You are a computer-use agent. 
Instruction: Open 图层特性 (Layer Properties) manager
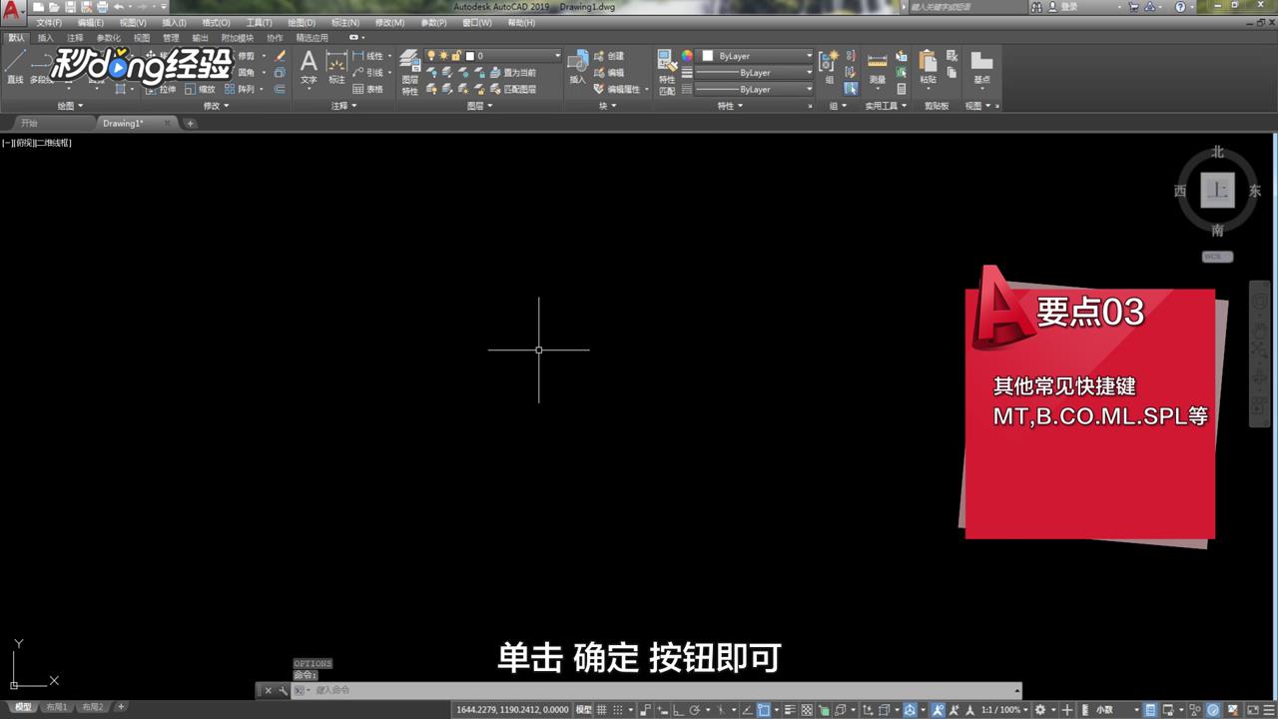[x=409, y=72]
